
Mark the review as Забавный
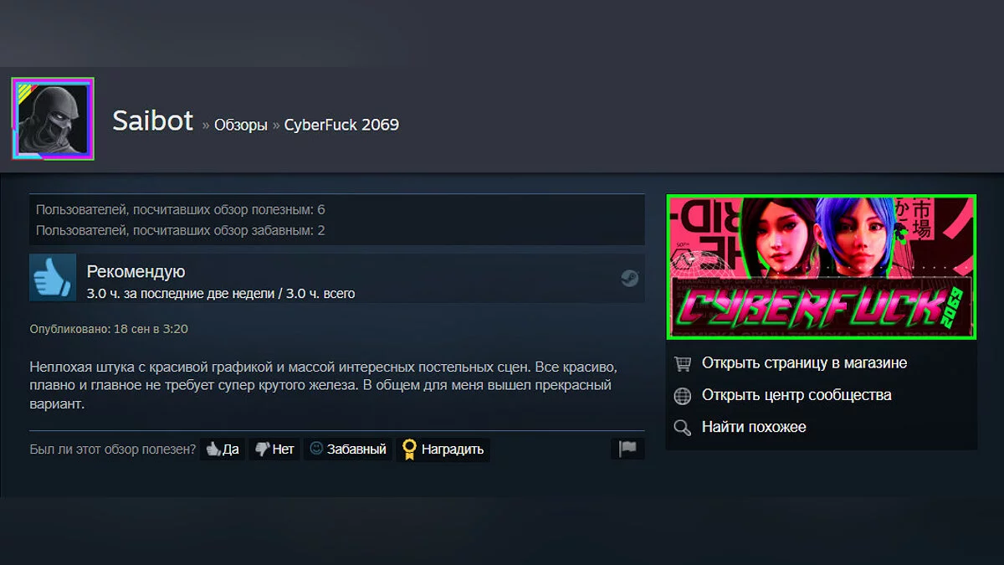click(348, 449)
